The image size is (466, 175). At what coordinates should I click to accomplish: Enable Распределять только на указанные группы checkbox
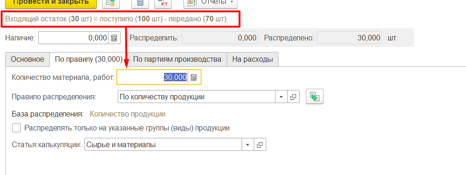click(17, 128)
